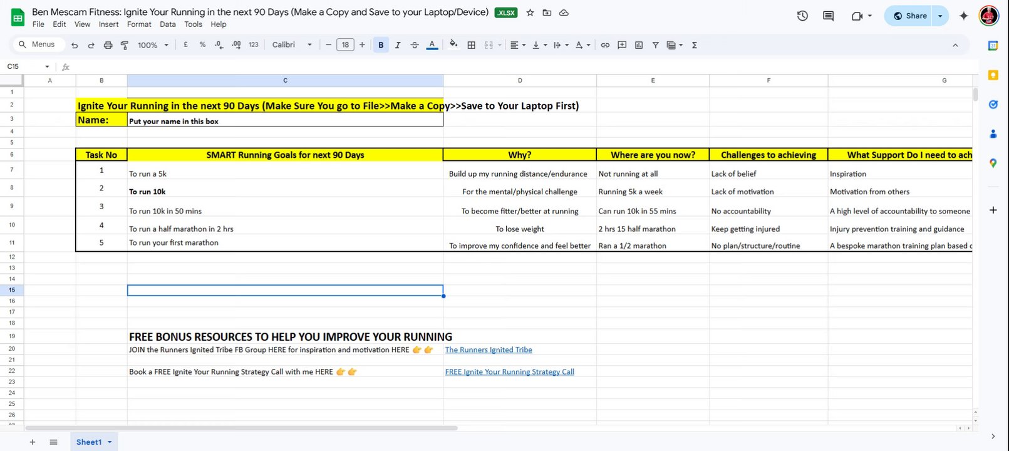Click the Help menu
This screenshot has width=1009, height=451.
219,24
